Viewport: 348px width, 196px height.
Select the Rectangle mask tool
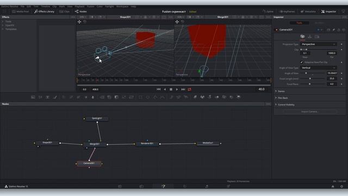click(x=140, y=97)
